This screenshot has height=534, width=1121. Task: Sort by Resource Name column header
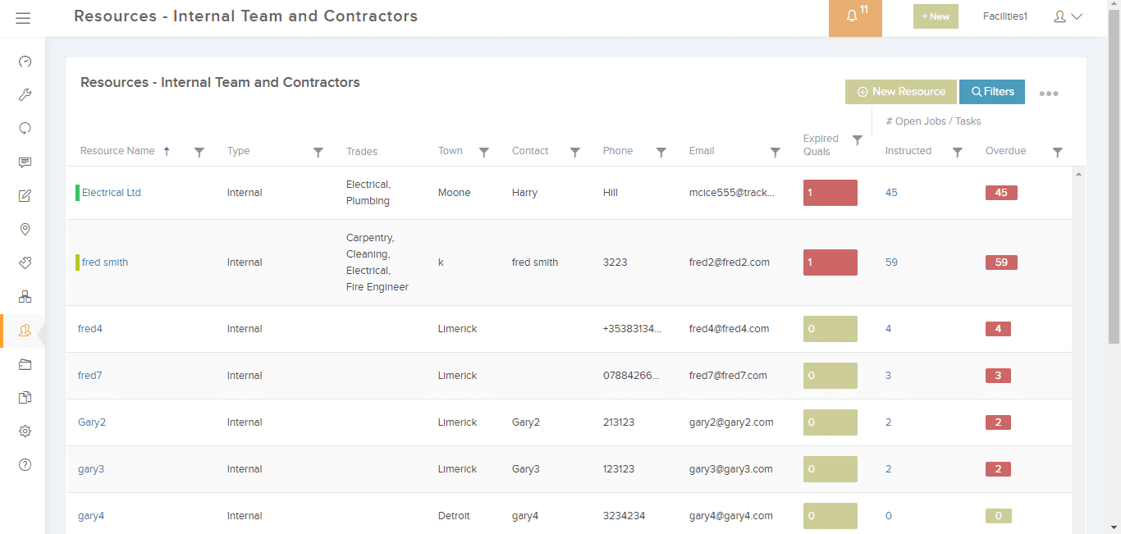[117, 151]
